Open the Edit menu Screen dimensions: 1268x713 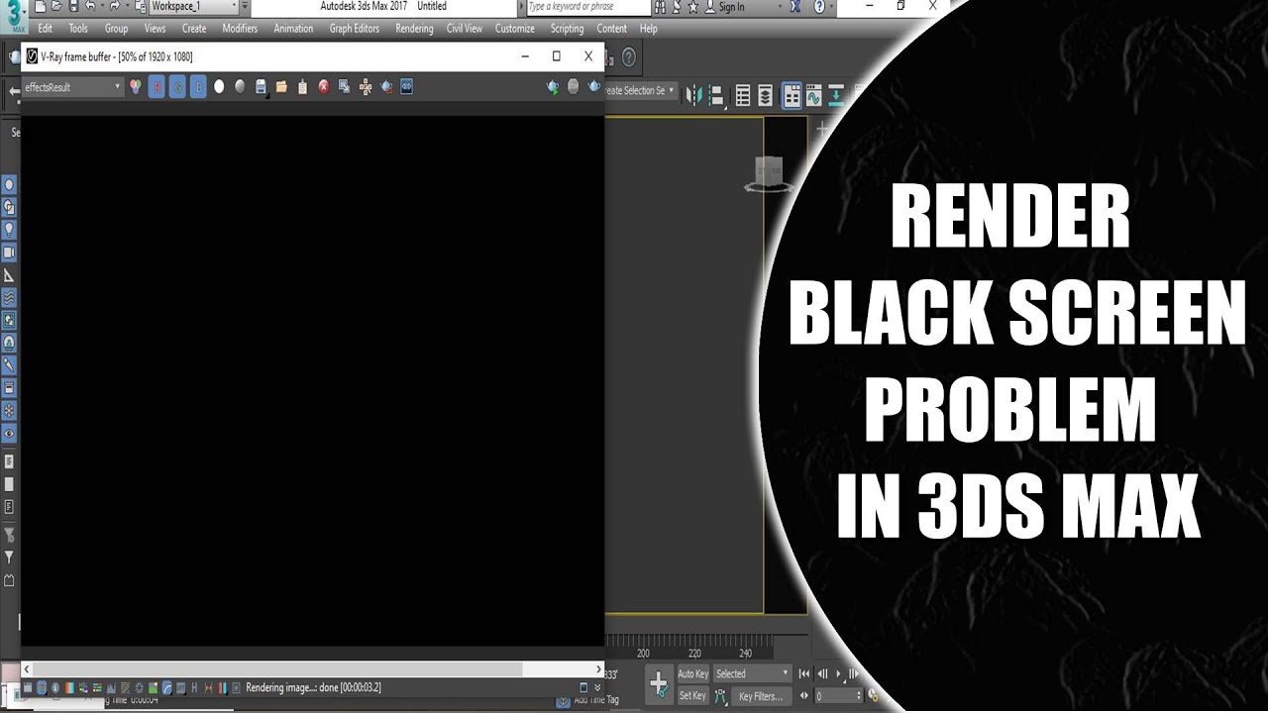tap(46, 29)
